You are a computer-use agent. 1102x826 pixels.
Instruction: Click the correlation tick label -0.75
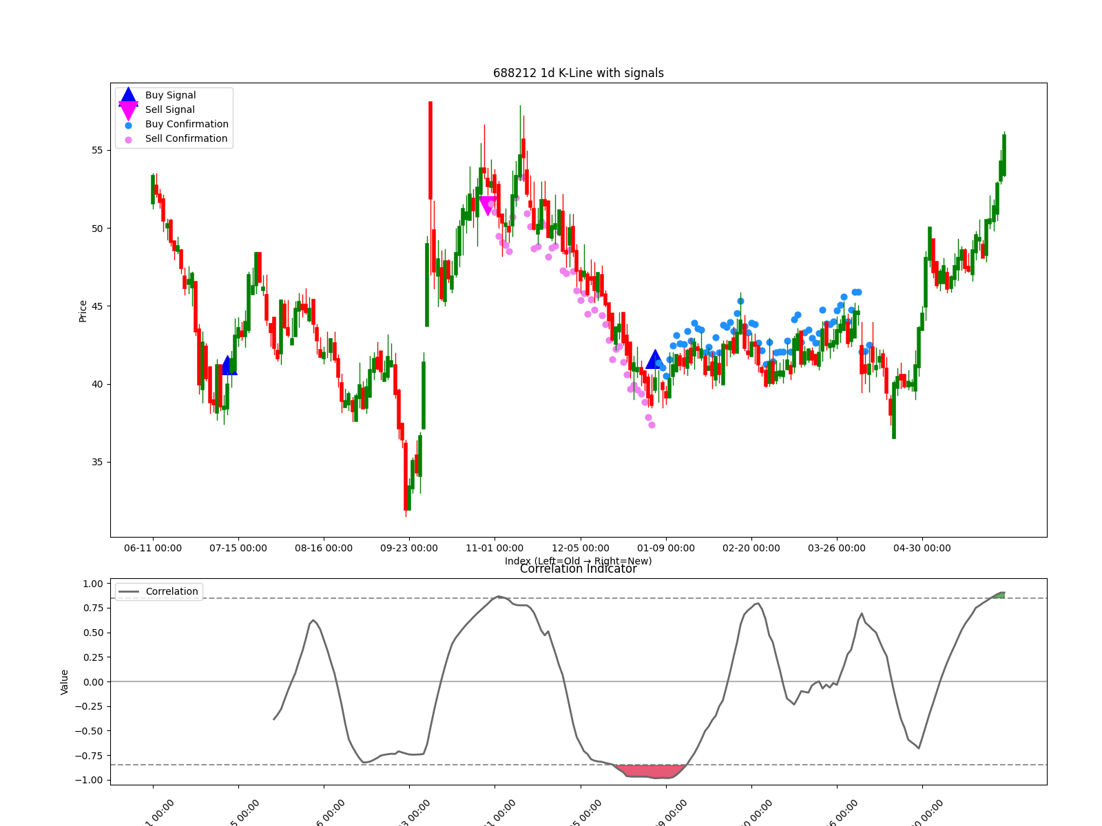90,756
